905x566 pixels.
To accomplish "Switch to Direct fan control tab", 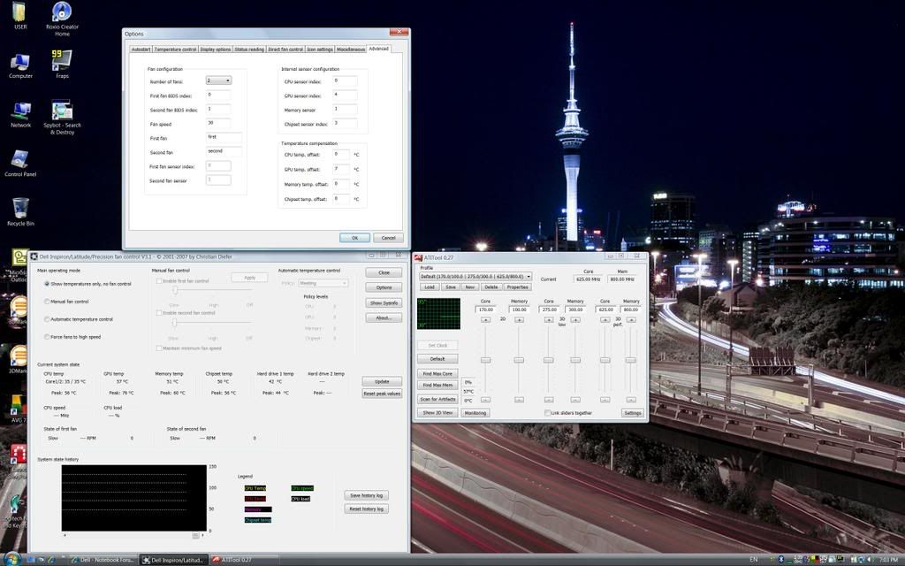I will 285,50.
